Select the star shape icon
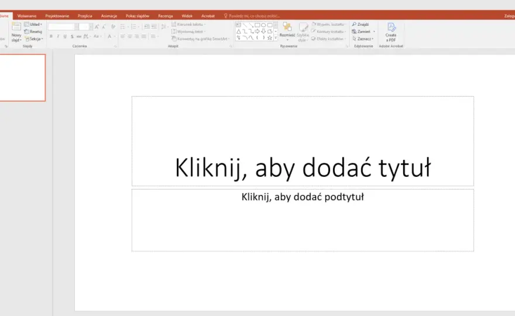515x316 pixels. coord(270,38)
